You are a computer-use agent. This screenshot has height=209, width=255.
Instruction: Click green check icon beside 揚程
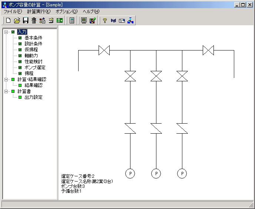(20, 74)
